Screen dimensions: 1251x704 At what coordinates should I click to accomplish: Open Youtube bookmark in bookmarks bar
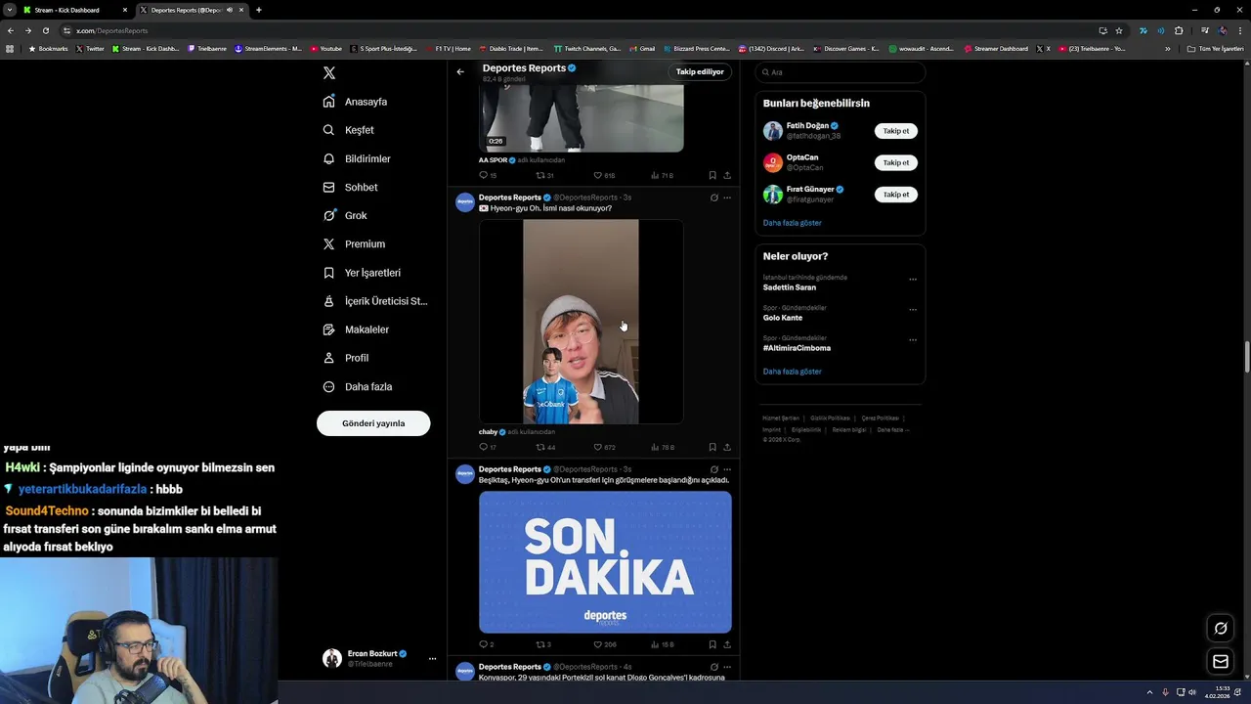[x=326, y=48]
